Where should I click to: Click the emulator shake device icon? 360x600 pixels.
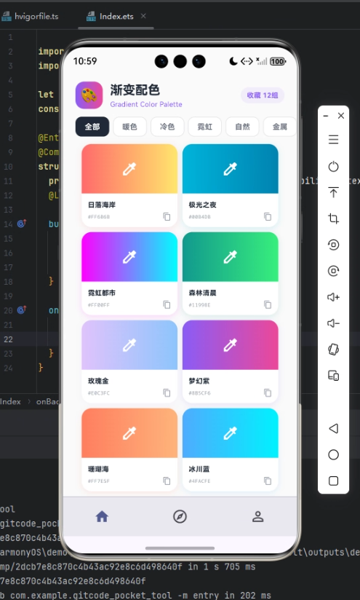tap(333, 350)
